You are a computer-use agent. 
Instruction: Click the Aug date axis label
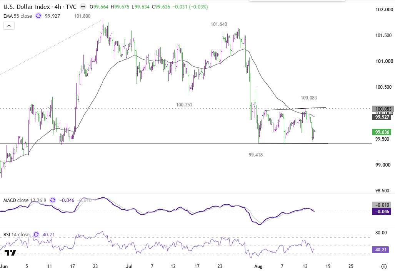(258, 266)
